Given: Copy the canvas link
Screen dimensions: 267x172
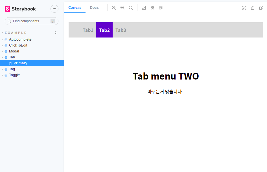Looking at the screenshot, I should [261, 8].
